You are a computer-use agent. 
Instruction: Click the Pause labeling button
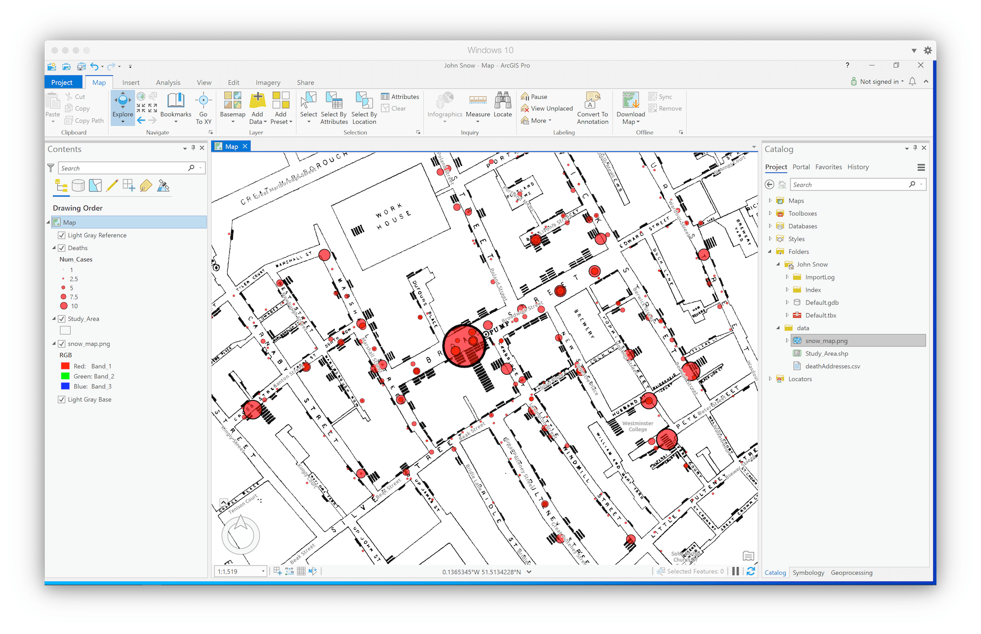pyautogui.click(x=533, y=97)
